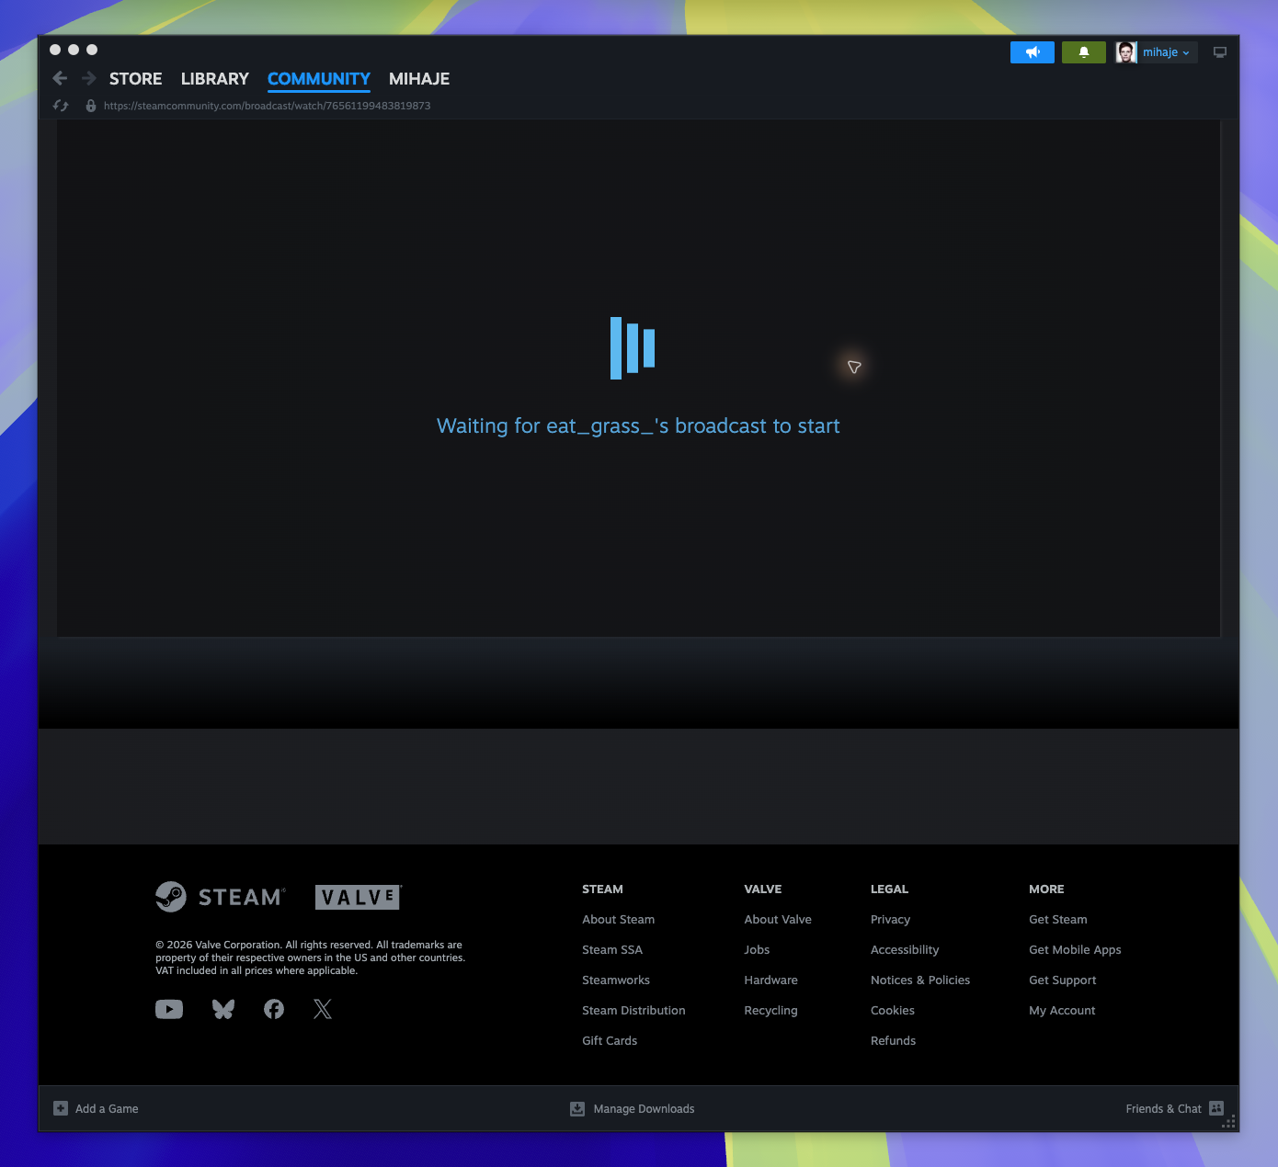The width and height of the screenshot is (1278, 1167).
Task: Open the Accessibility link
Action: point(905,950)
